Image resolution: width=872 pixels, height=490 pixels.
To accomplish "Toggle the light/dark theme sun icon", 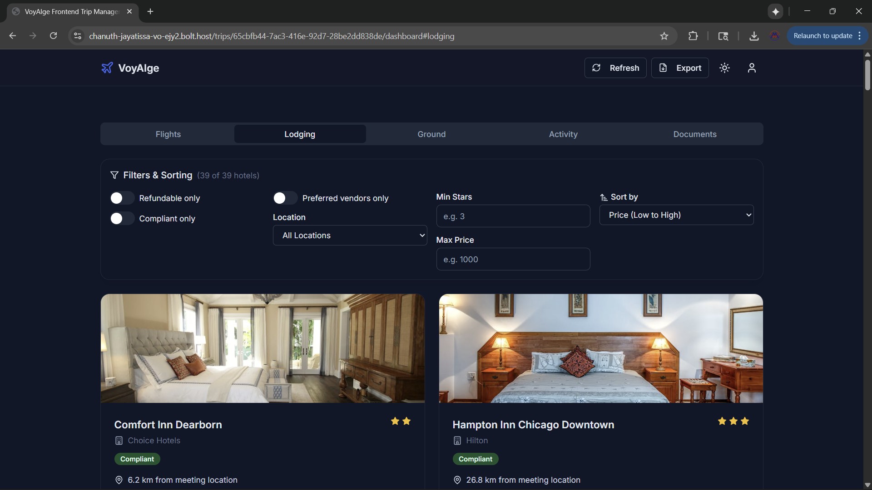I will pos(724,68).
